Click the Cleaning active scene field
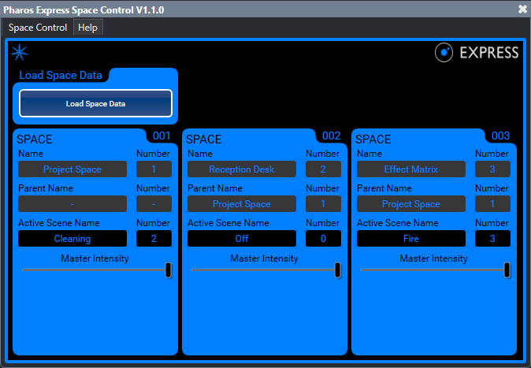The height and width of the screenshot is (368, 531). 72,239
